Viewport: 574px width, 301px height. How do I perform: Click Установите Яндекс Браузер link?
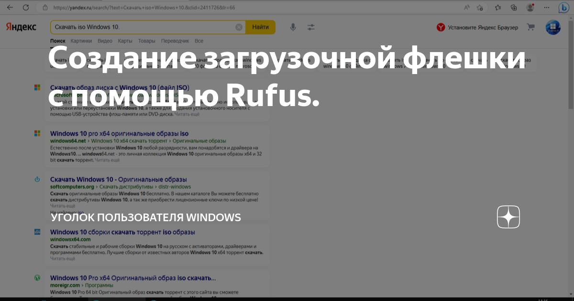click(483, 27)
